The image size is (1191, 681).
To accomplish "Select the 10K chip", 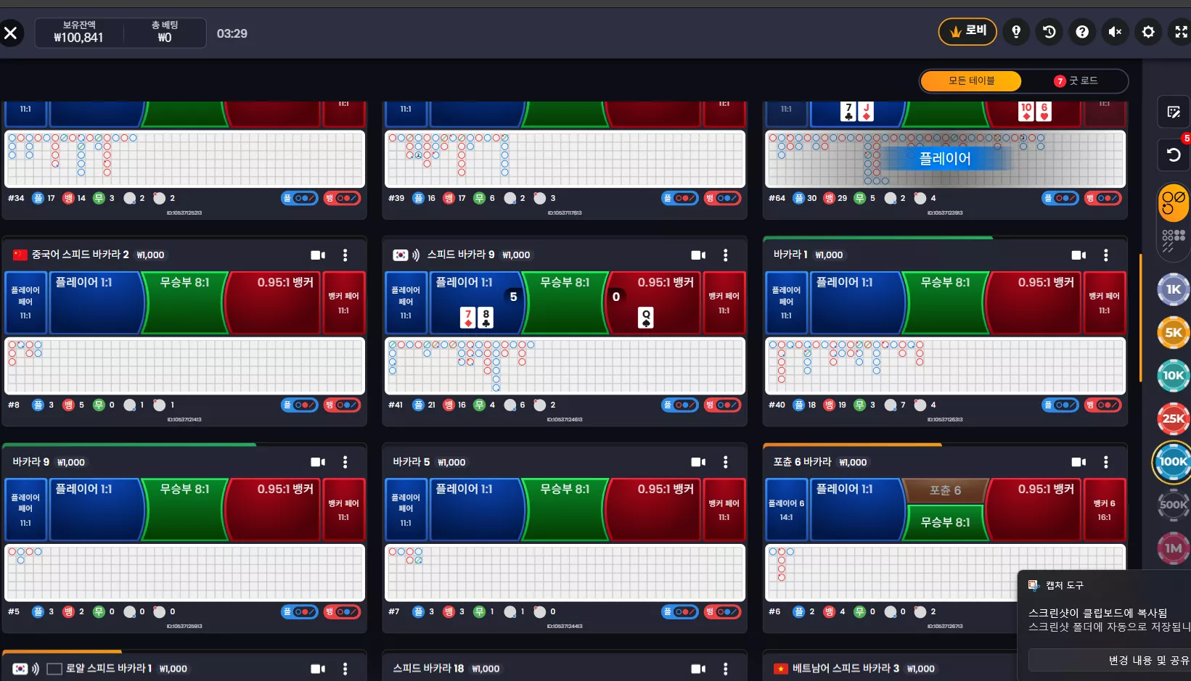I will 1174,376.
